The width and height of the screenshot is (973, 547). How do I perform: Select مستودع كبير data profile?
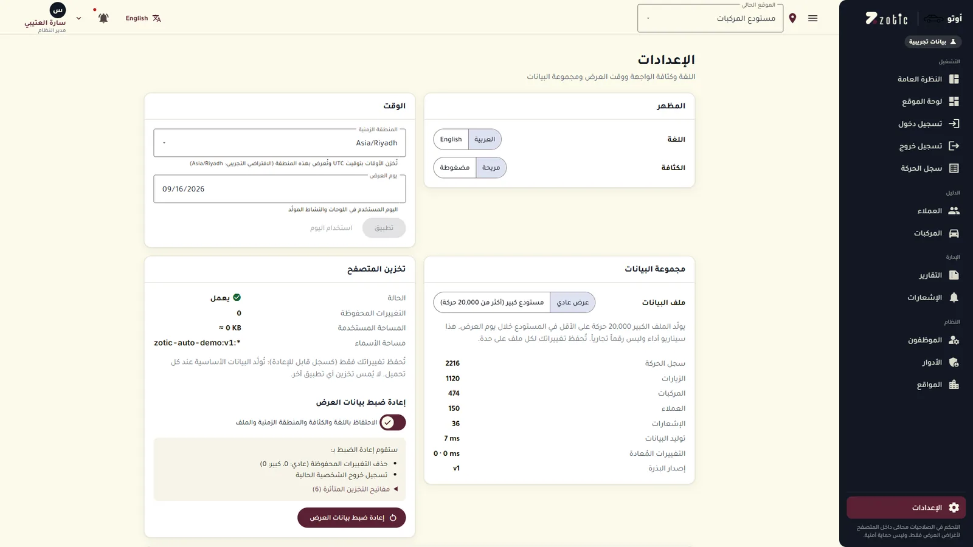(x=492, y=302)
